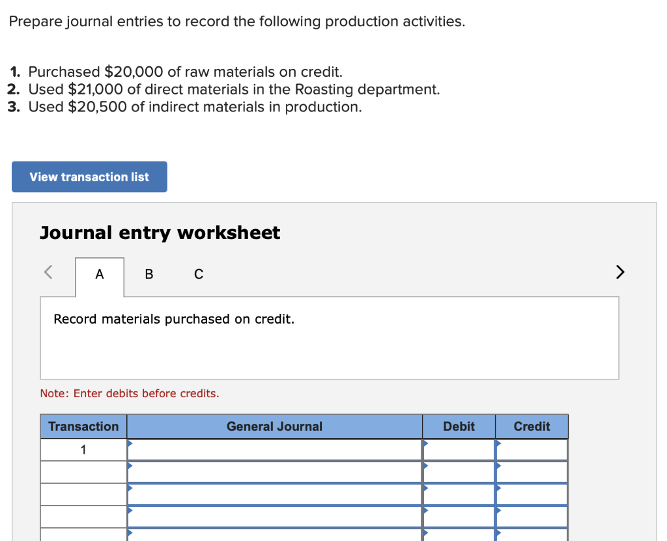Switch to tab C
The image size is (667, 541).
point(198,274)
